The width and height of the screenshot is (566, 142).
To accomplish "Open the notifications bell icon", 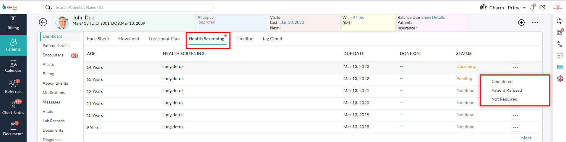I will point(532,8).
